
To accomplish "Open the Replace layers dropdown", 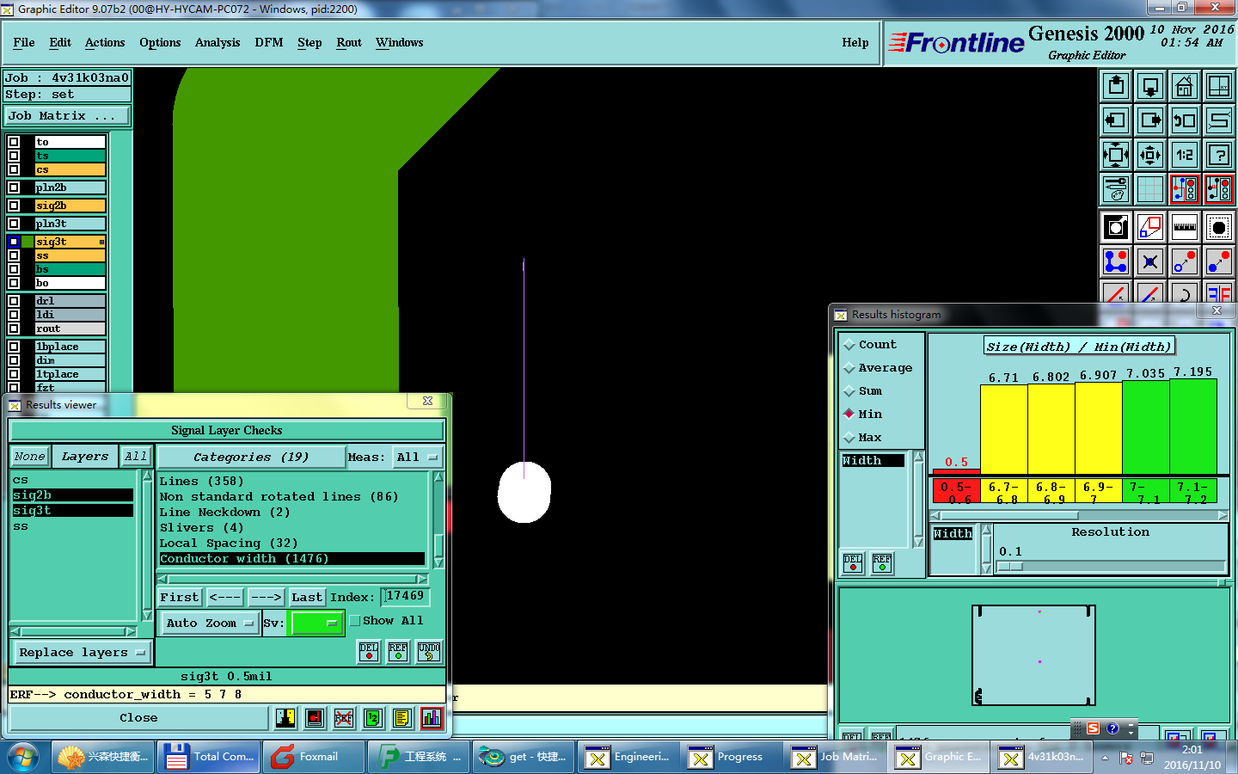I will coord(82,653).
